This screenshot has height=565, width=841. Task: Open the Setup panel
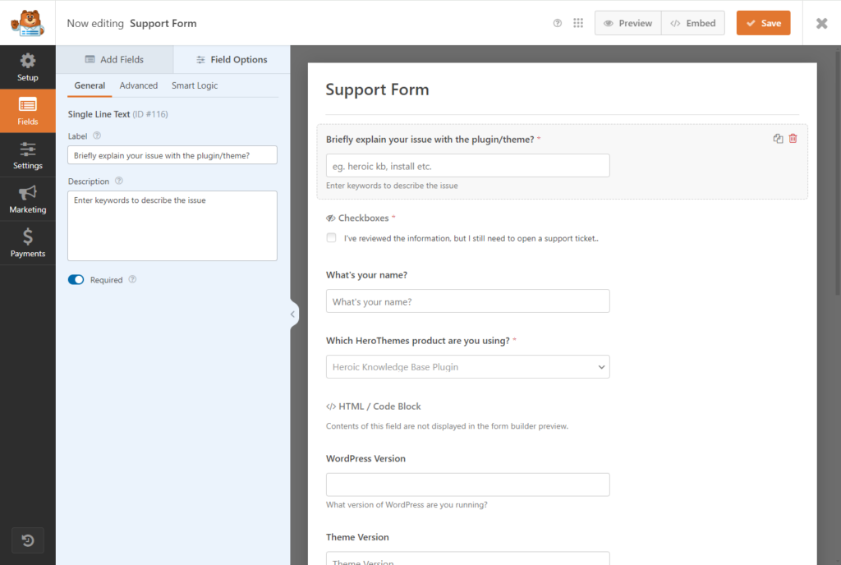point(27,67)
